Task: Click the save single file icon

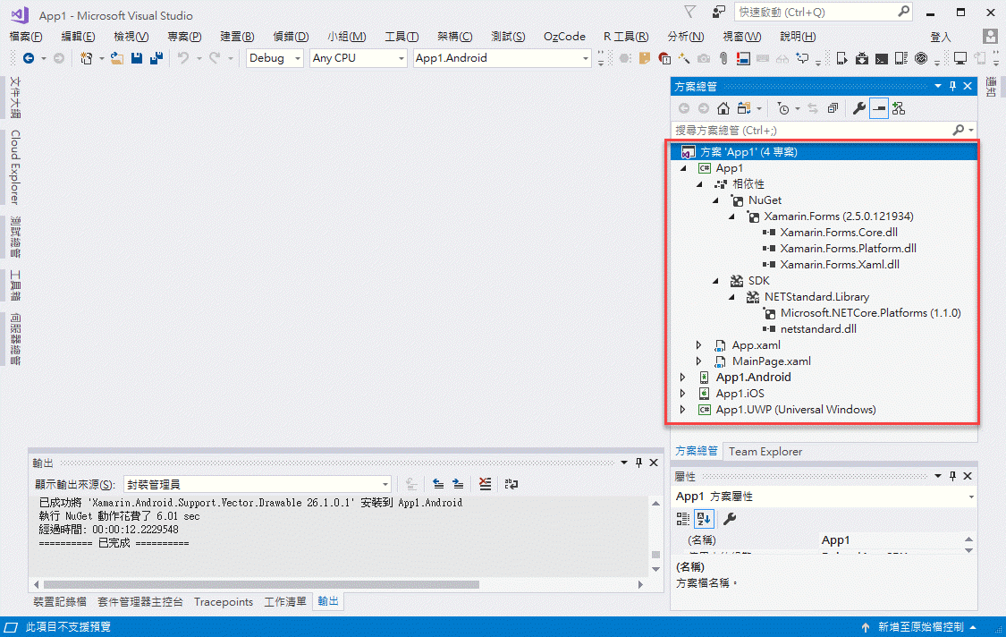Action: pyautogui.click(x=137, y=58)
